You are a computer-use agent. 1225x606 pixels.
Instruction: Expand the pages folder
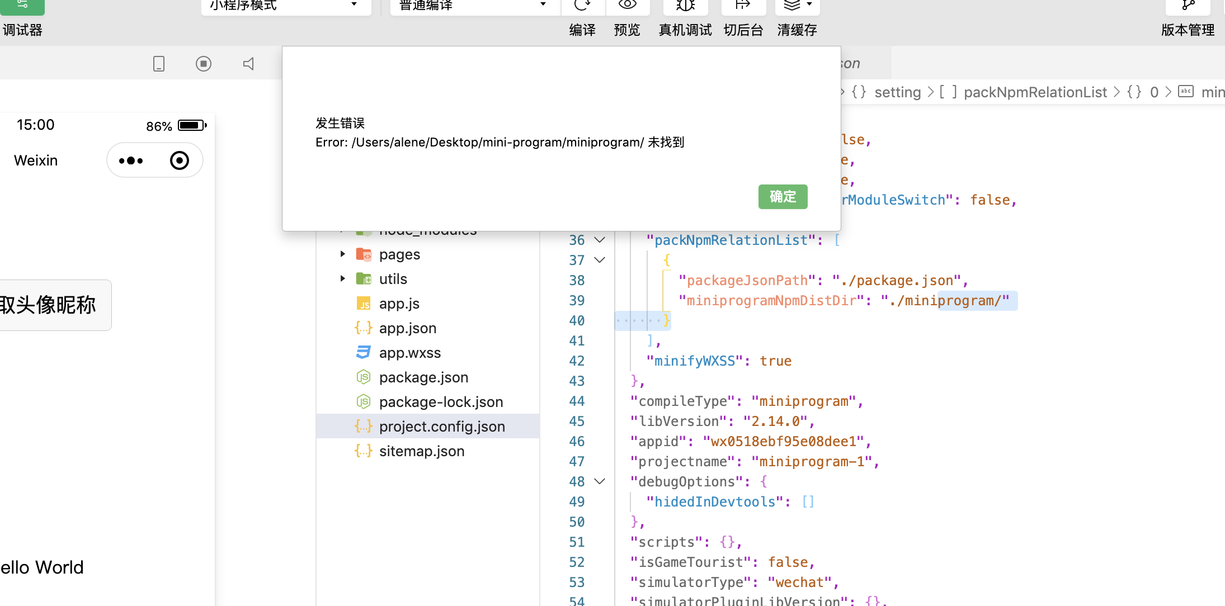tap(343, 254)
